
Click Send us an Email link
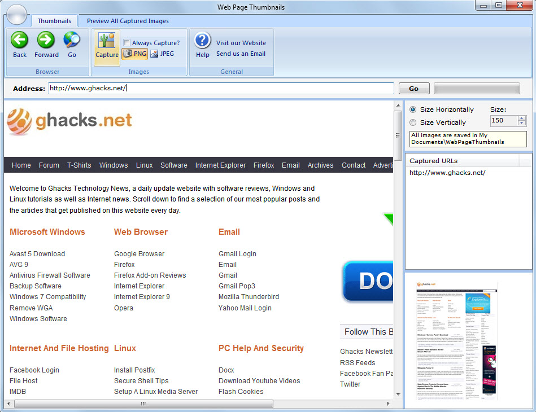(241, 54)
